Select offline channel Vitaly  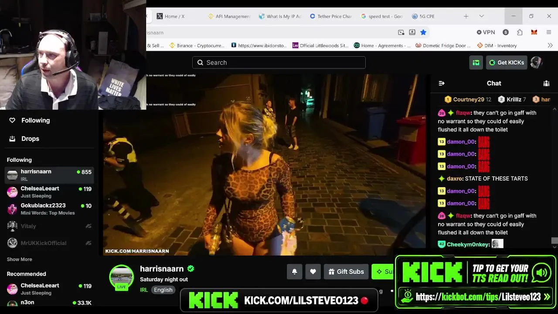(50, 226)
